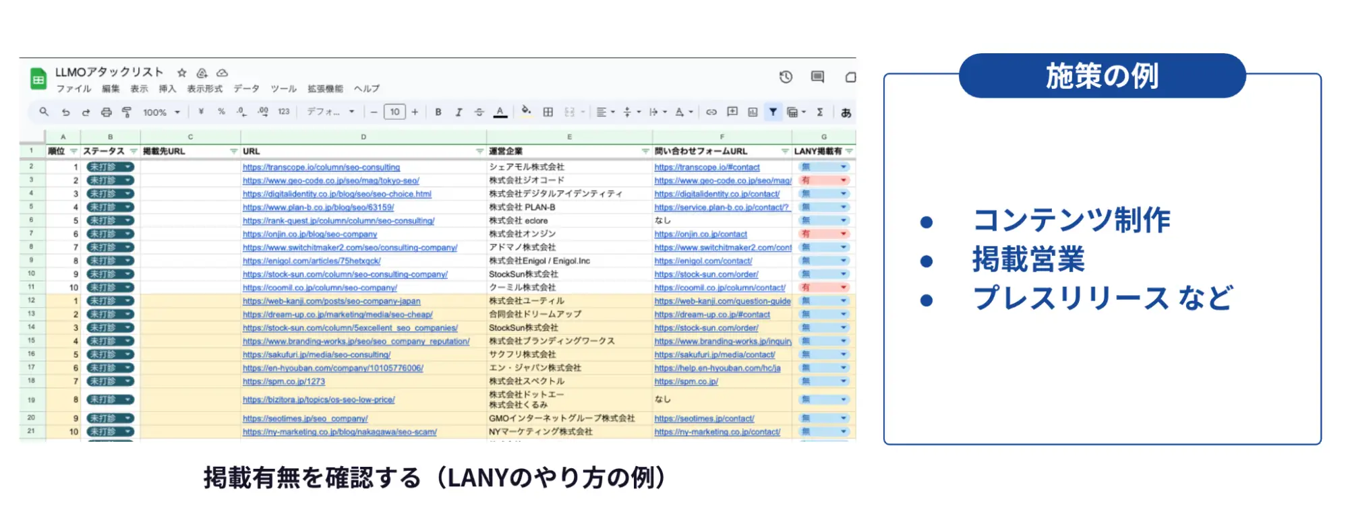Open the transcope.io seo-consulting URL link

point(321,167)
